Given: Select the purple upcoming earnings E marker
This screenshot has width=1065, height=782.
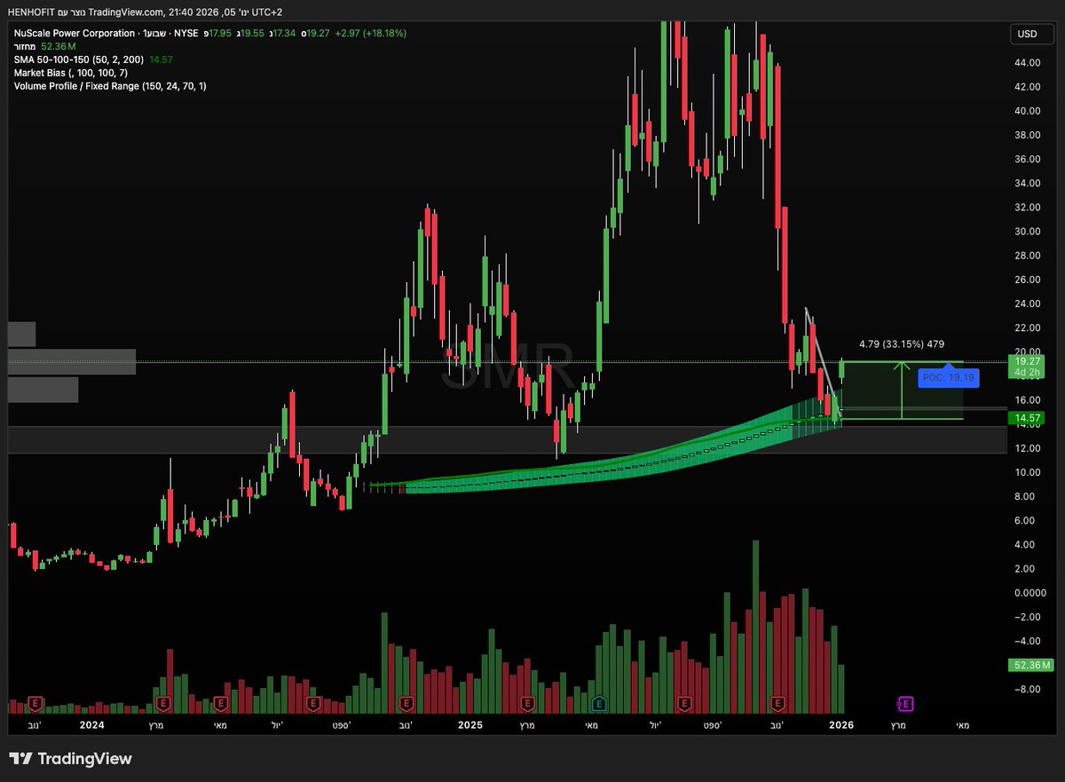Looking at the screenshot, I should [905, 704].
